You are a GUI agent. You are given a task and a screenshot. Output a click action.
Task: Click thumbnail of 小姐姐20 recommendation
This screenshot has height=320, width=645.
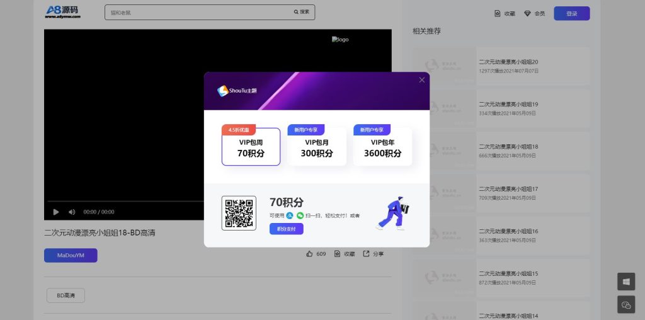444,66
